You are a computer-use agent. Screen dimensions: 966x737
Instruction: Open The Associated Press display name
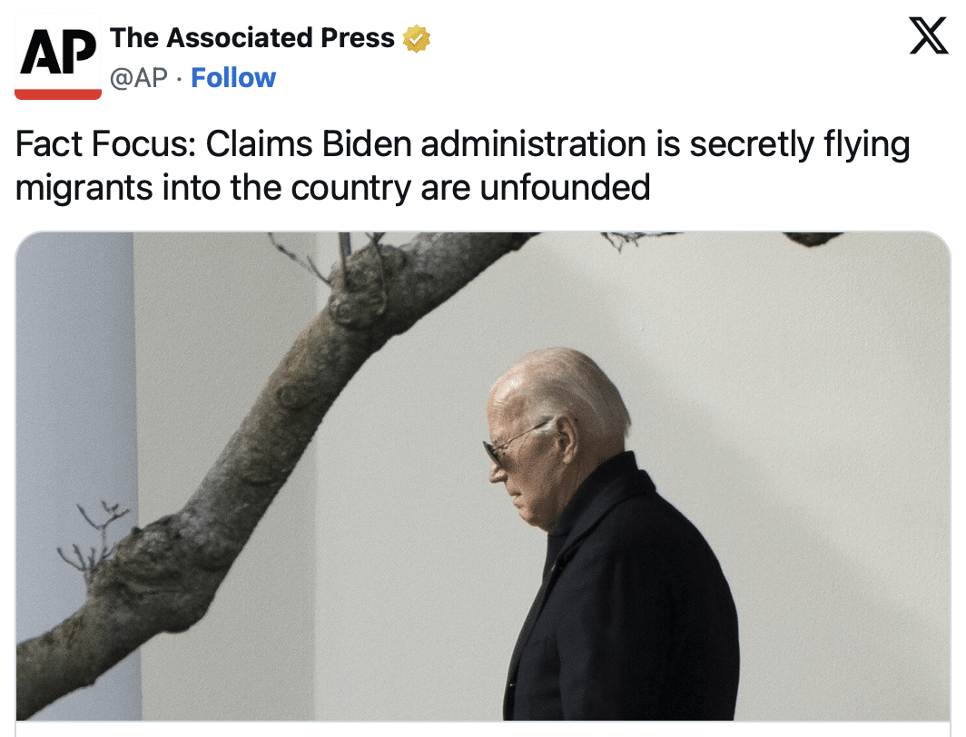(x=252, y=38)
